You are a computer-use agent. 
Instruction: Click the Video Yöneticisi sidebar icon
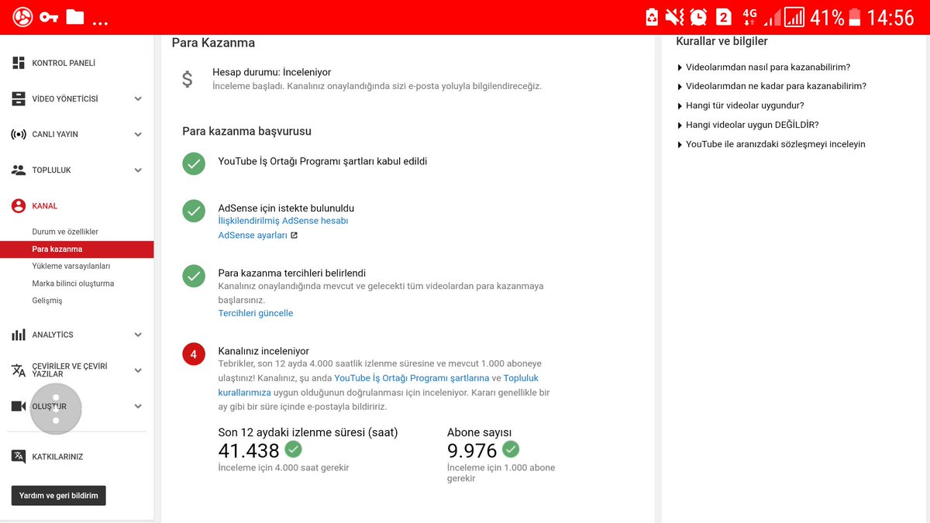[19, 98]
